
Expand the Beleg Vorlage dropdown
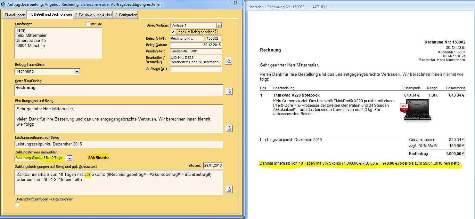[x=219, y=26]
